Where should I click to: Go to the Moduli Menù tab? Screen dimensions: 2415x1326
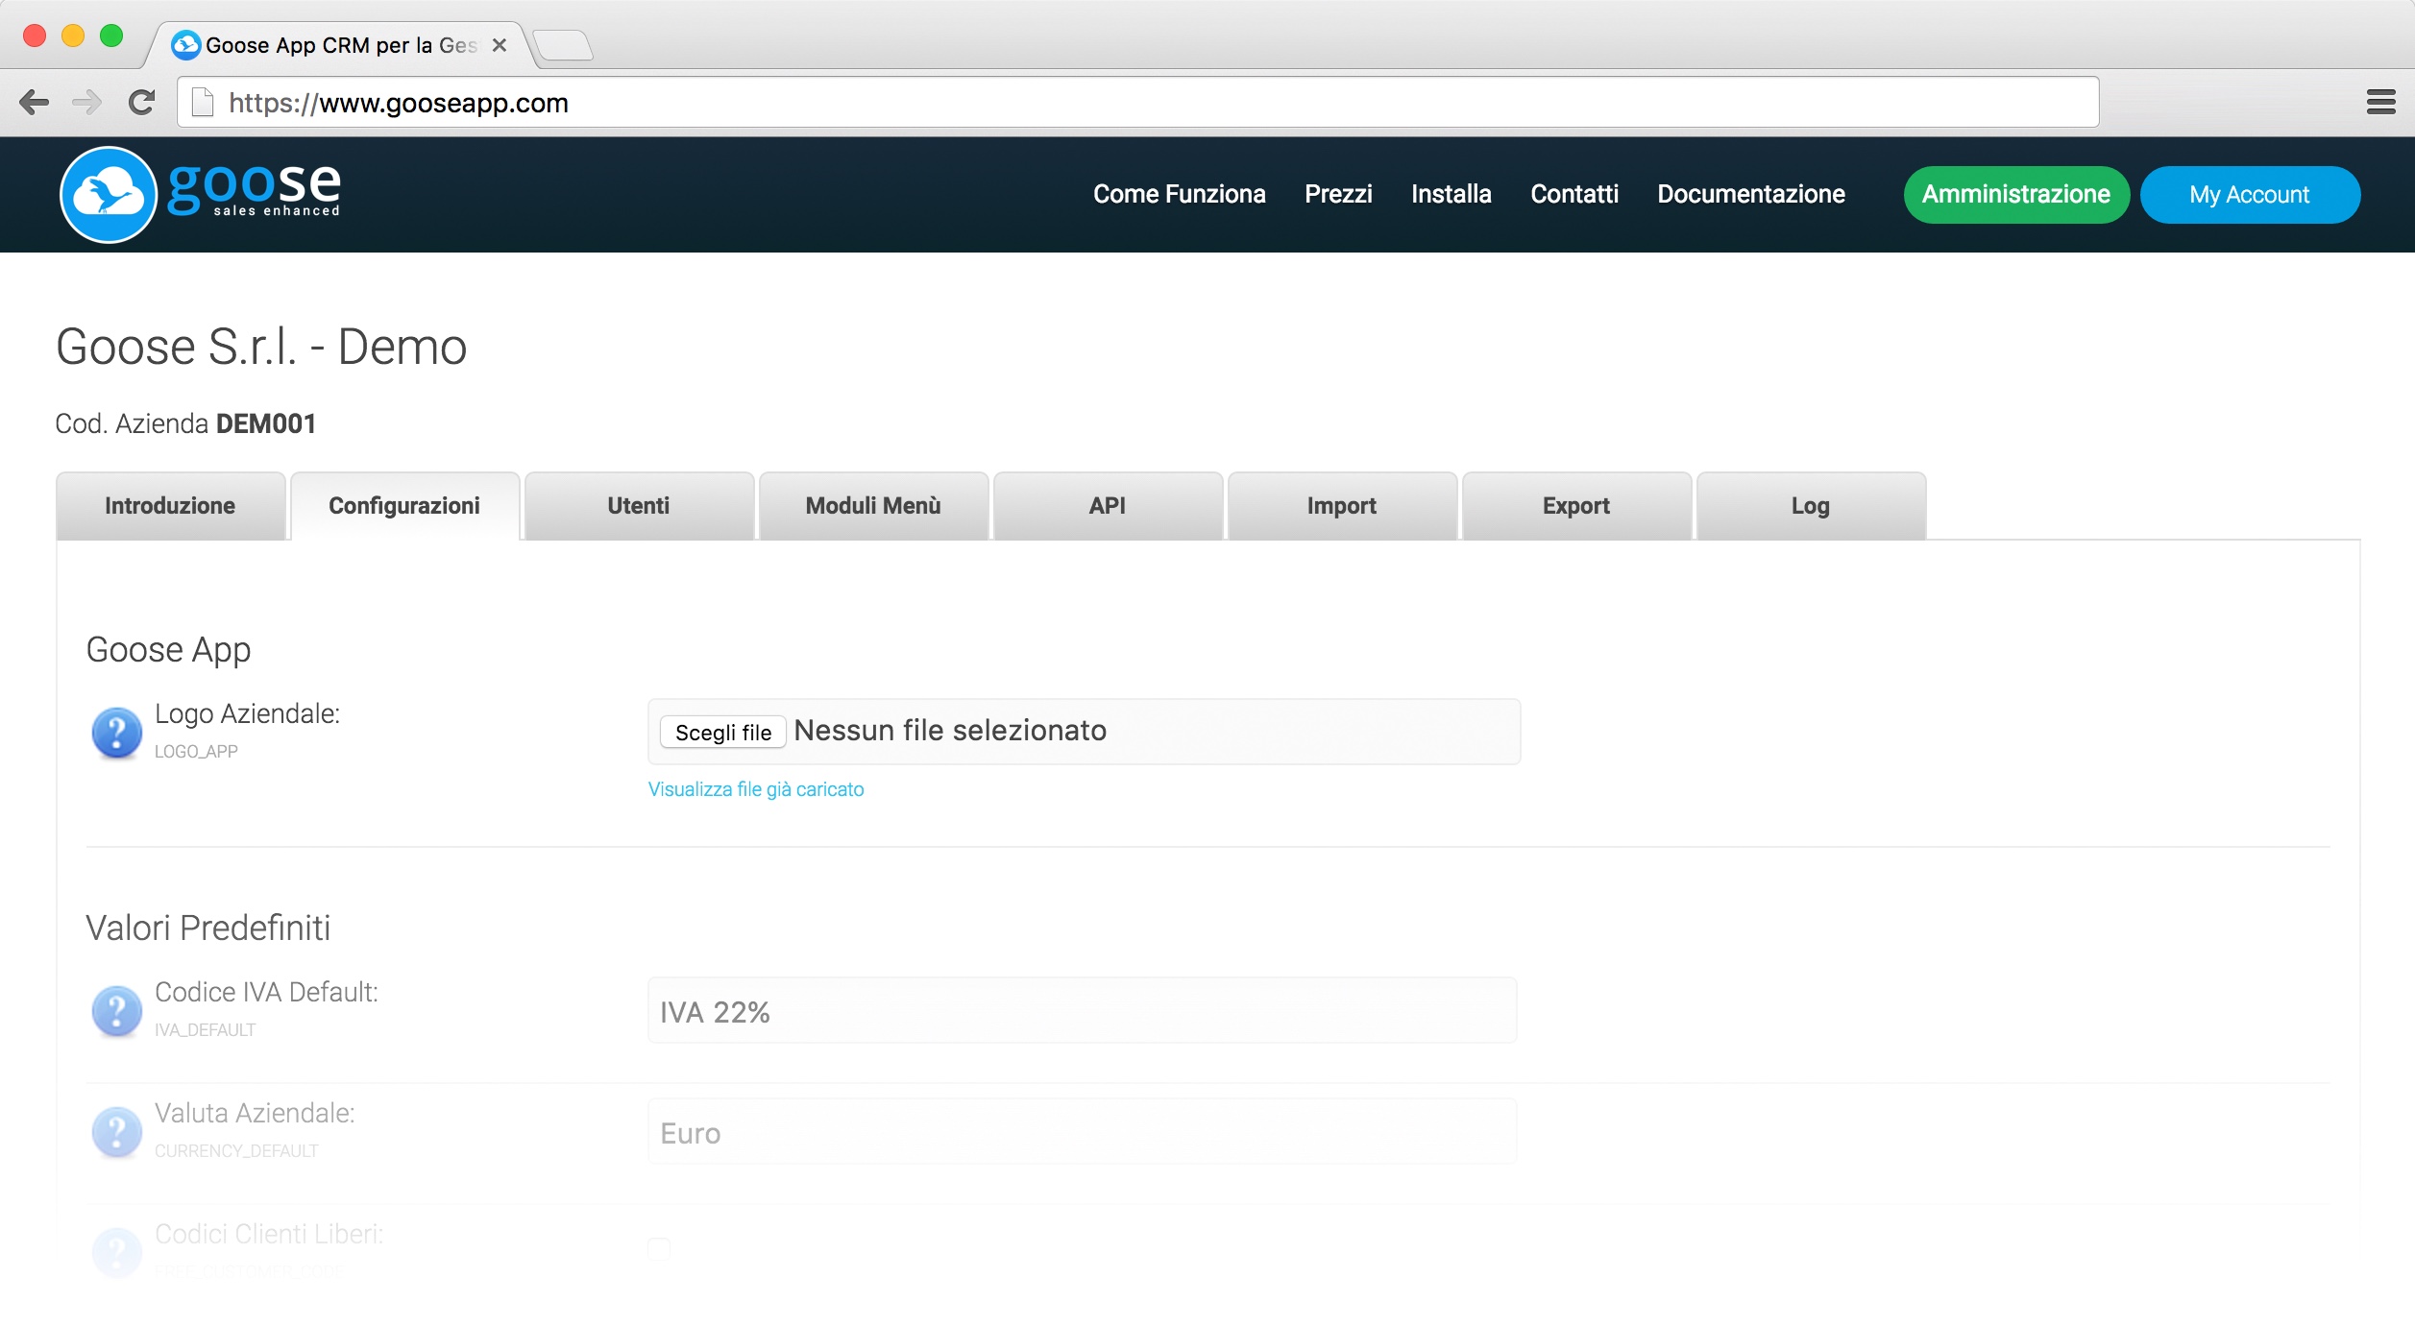click(x=873, y=506)
